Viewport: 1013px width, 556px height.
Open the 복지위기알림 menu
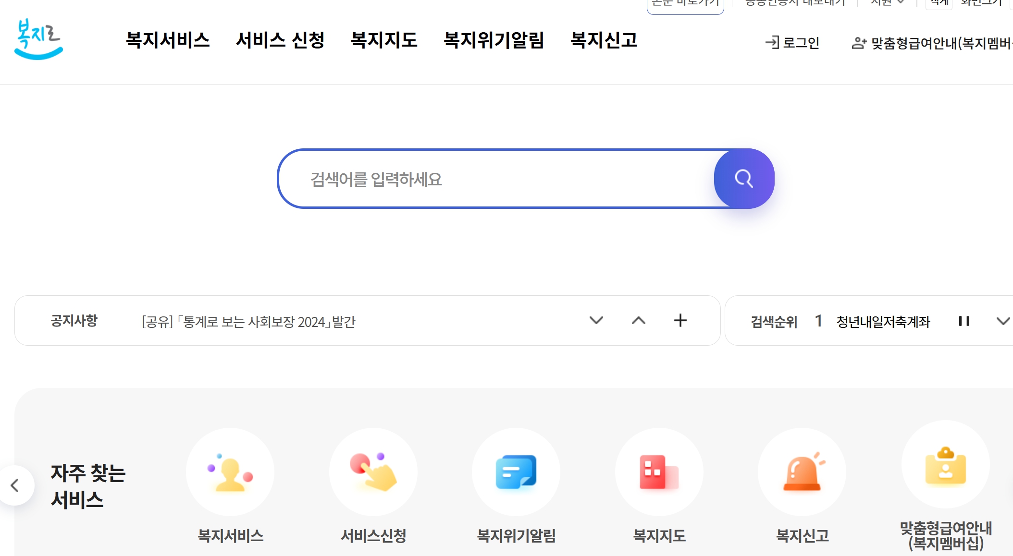[x=494, y=41]
